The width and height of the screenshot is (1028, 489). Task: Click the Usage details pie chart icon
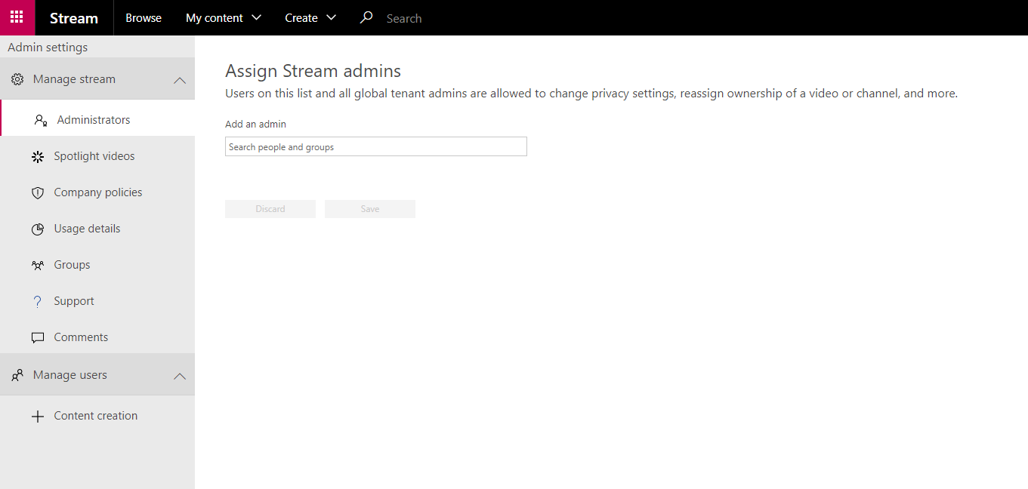click(38, 229)
